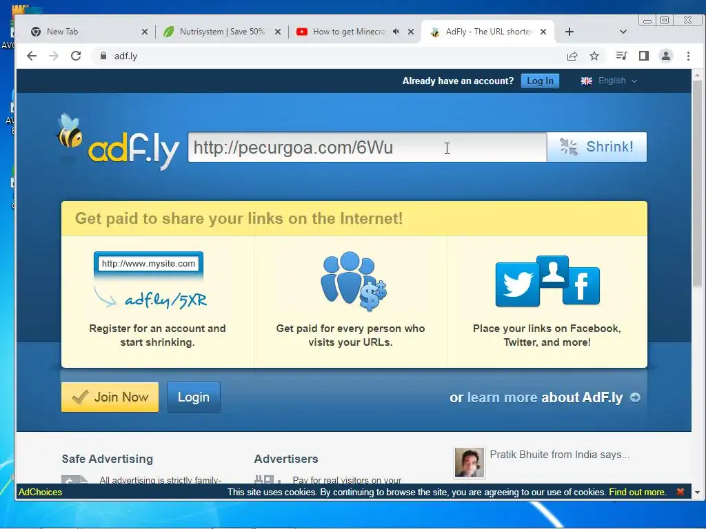The height and width of the screenshot is (529, 706).
Task: Share this page using the share icon
Action: [x=572, y=56]
